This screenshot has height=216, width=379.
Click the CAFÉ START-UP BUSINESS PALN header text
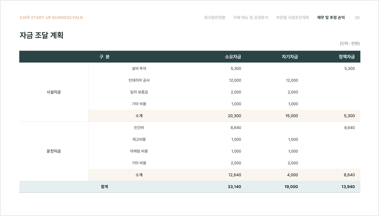(x=51, y=18)
